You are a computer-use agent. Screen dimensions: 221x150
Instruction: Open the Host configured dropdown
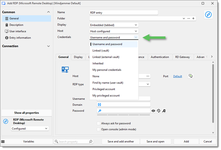point(114,31)
